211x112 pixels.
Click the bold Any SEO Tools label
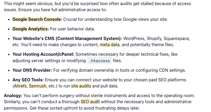coord(28,80)
